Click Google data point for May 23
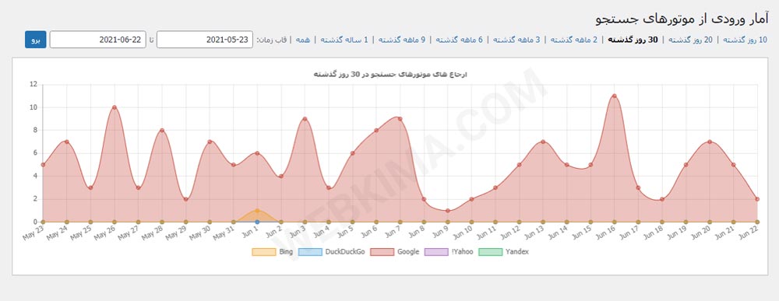This screenshot has height=301, width=779. point(43,165)
